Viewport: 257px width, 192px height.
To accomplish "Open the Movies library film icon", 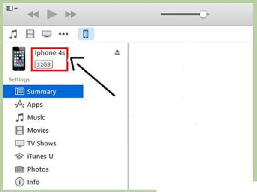I will (30, 34).
